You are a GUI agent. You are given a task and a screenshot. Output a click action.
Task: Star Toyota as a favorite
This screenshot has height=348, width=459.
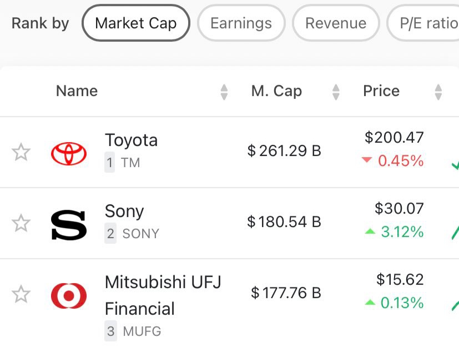[x=21, y=152]
